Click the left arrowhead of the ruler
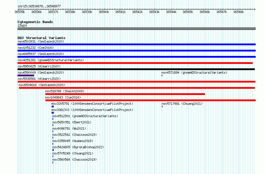Screen dimensions: 264x174 (x=18, y=9)
